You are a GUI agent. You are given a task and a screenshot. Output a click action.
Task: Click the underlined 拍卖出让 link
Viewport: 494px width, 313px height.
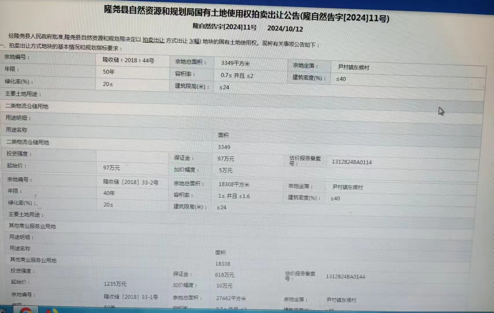coord(153,40)
